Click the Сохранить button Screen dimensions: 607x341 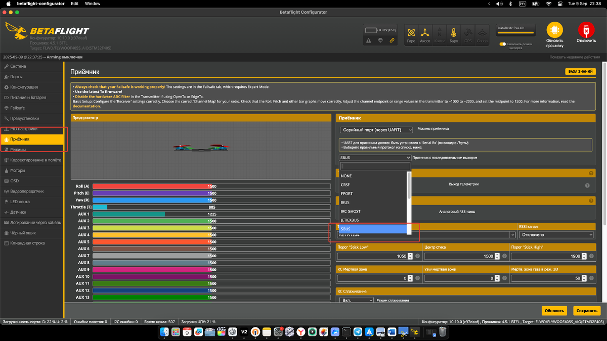click(x=587, y=311)
